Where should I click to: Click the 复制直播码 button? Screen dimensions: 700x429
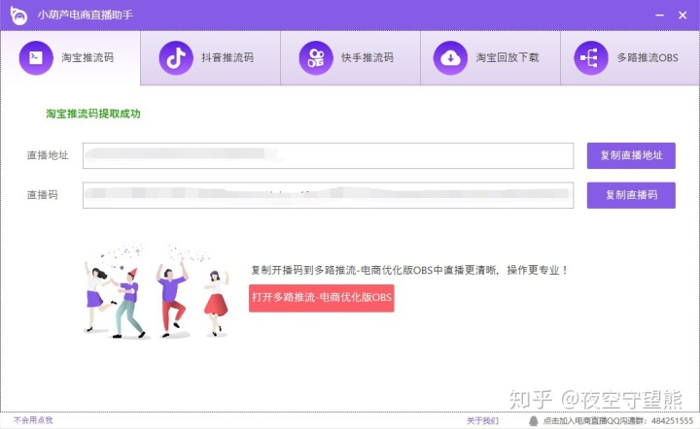(631, 195)
